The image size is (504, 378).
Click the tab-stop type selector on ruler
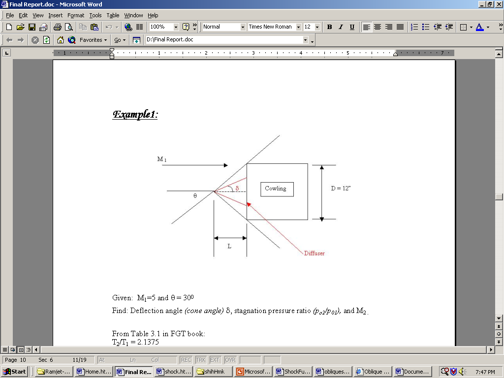pos(6,53)
